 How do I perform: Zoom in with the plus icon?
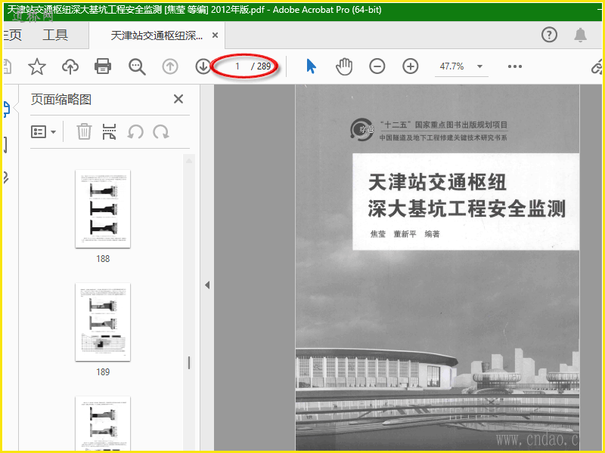coord(410,66)
